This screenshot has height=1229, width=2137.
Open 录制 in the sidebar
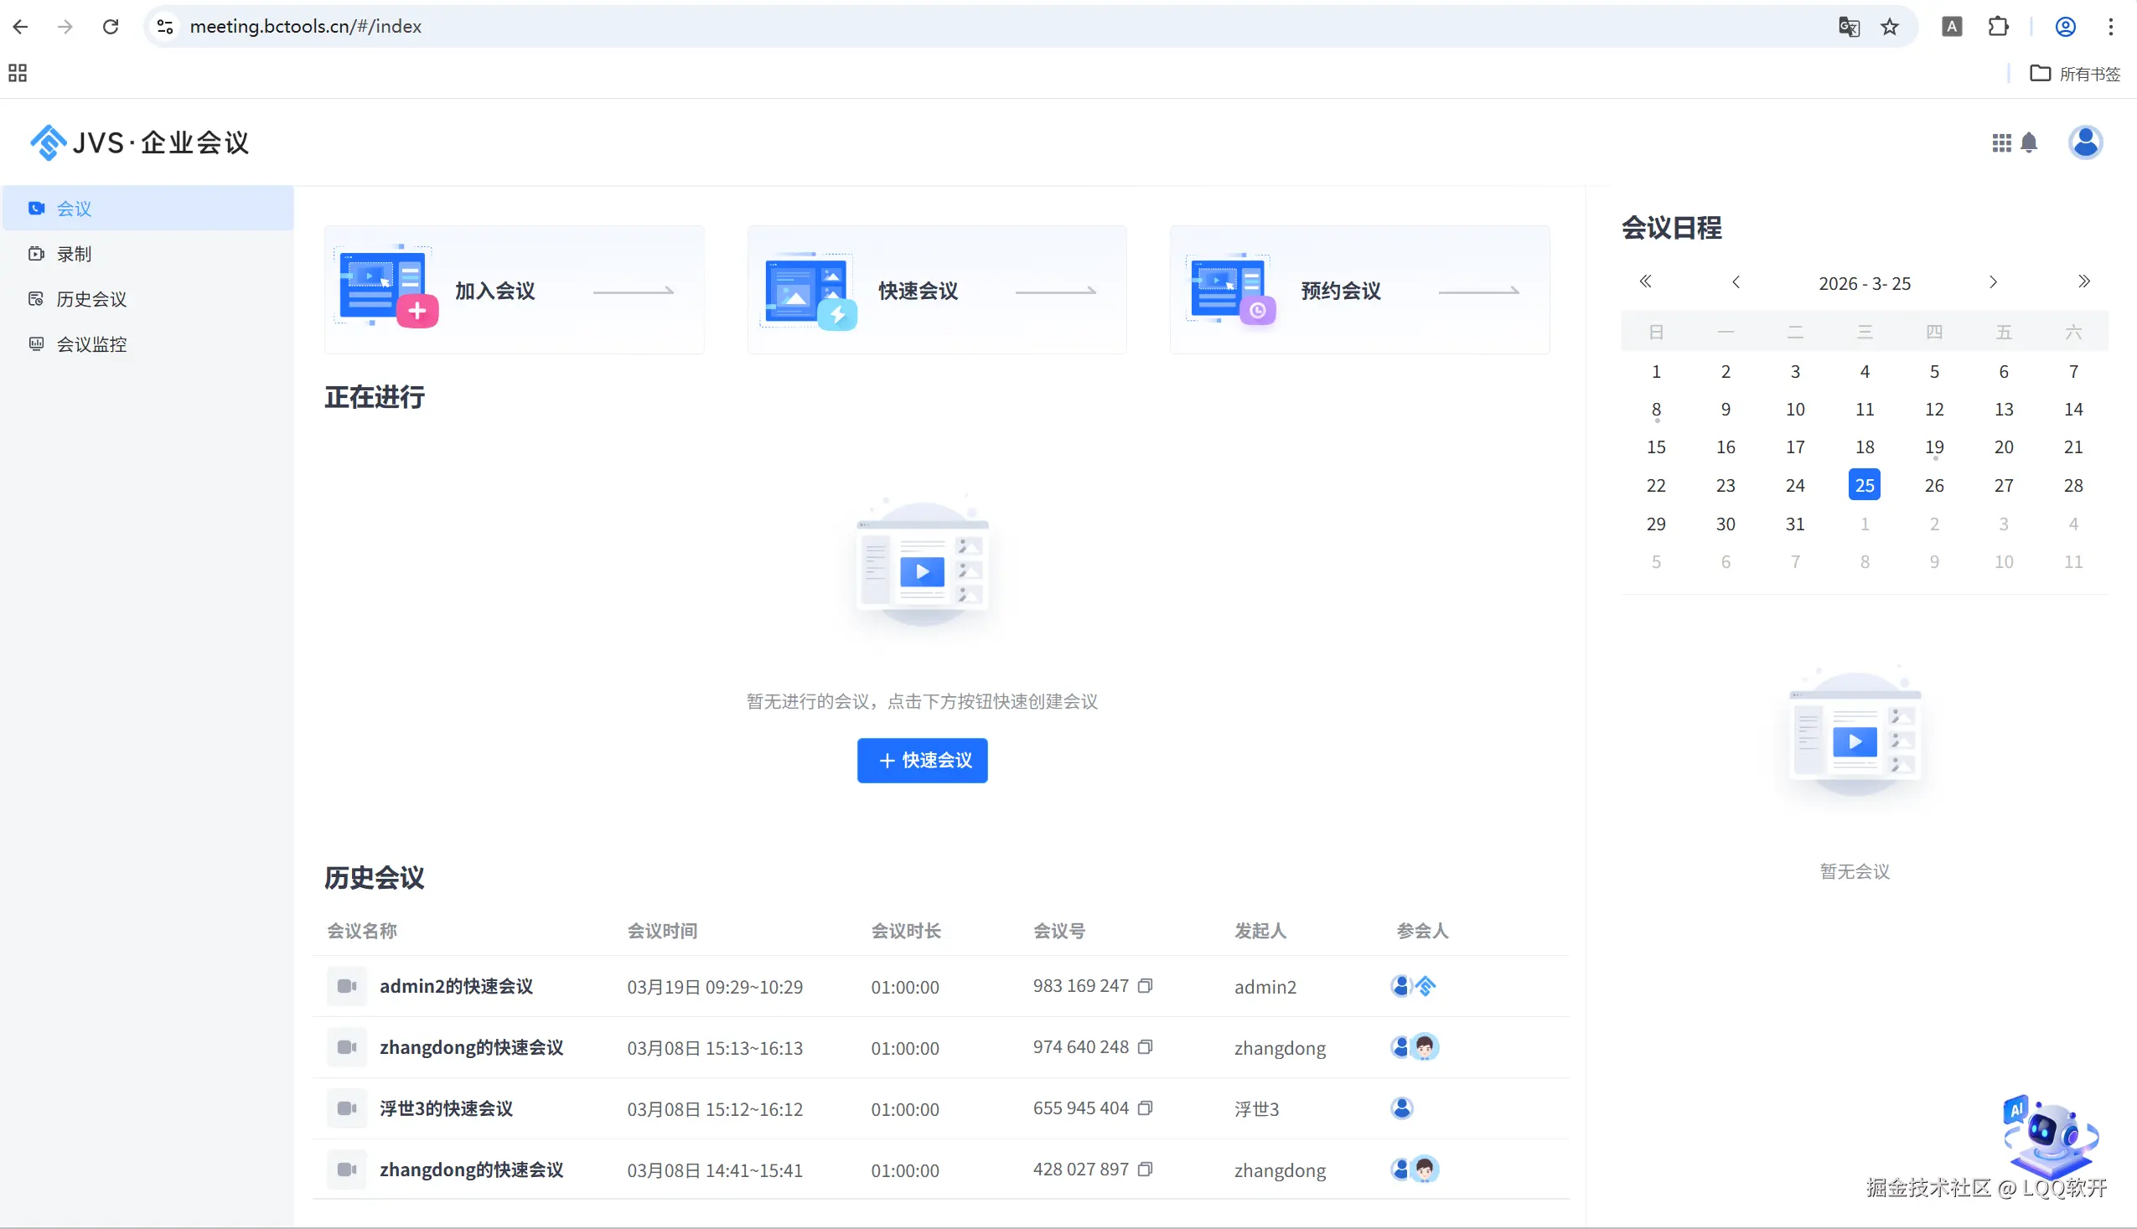[x=74, y=254]
